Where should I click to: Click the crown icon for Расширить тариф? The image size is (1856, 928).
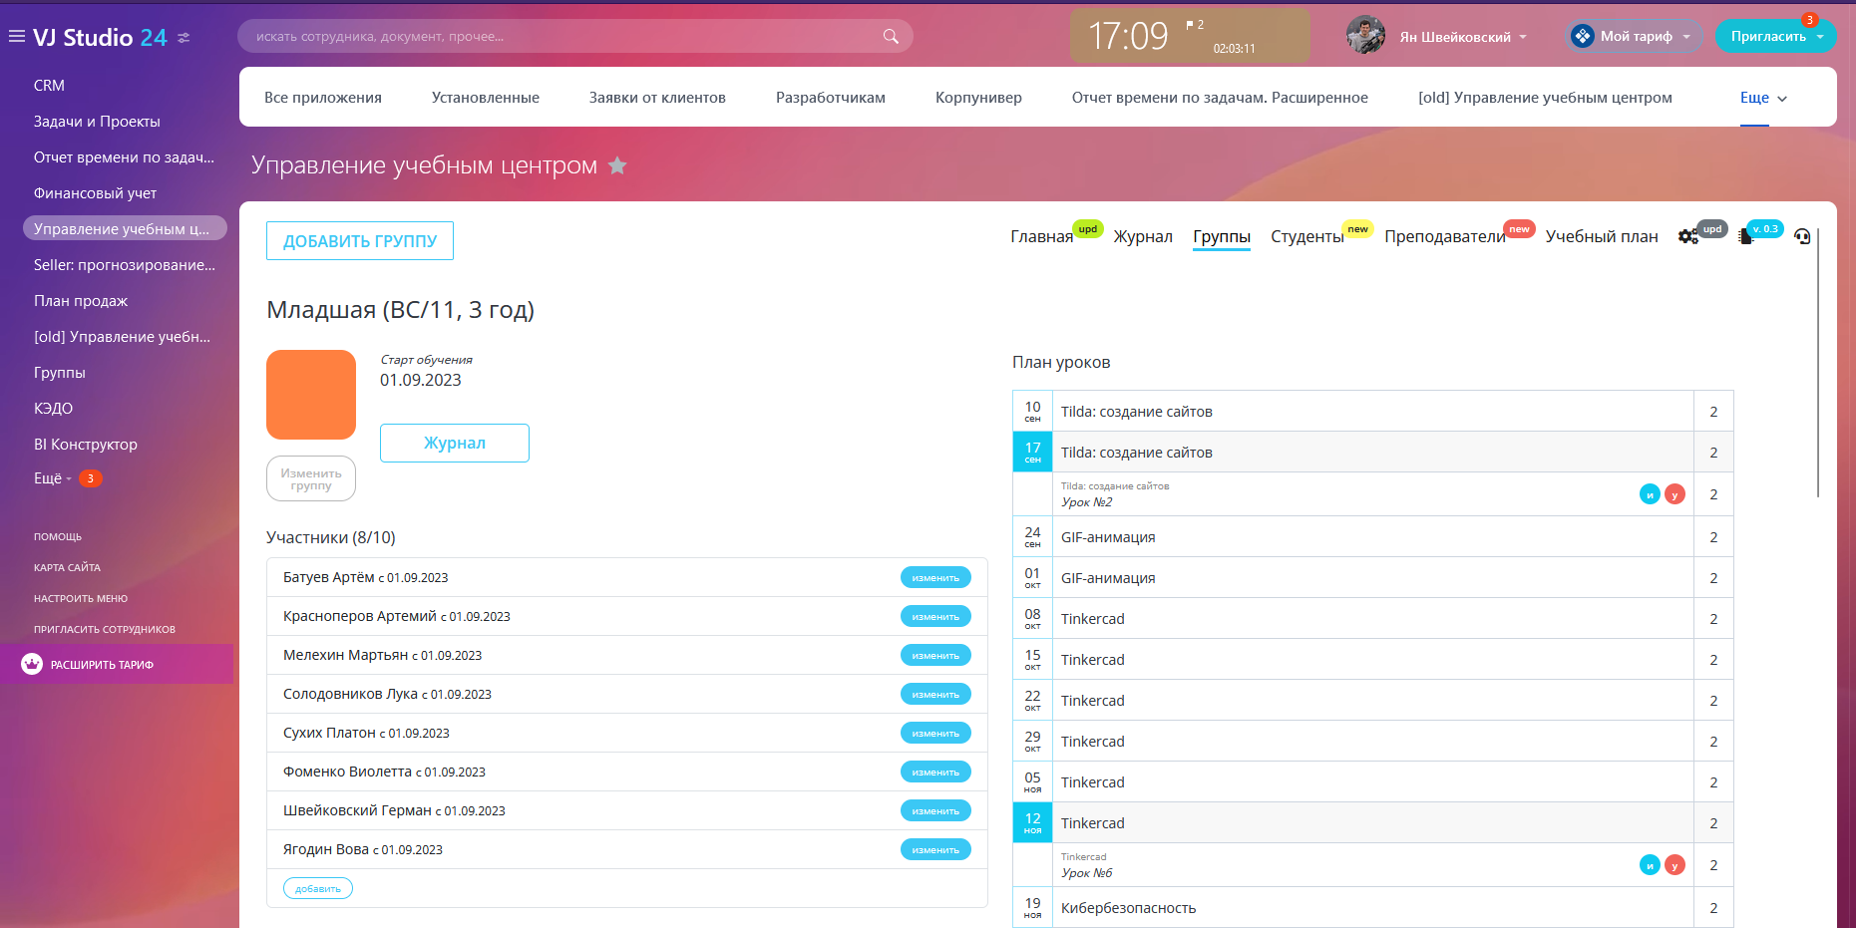pos(32,664)
